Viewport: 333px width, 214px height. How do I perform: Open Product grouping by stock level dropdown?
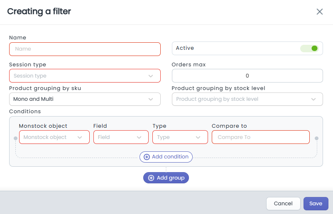click(247, 99)
